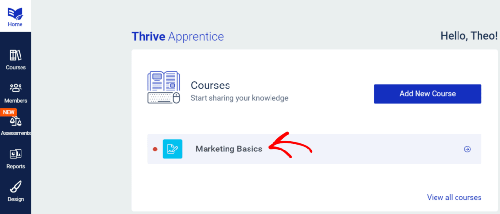Select the Assessments label in sidebar
Image resolution: width=500 pixels, height=214 pixels.
pos(16,133)
